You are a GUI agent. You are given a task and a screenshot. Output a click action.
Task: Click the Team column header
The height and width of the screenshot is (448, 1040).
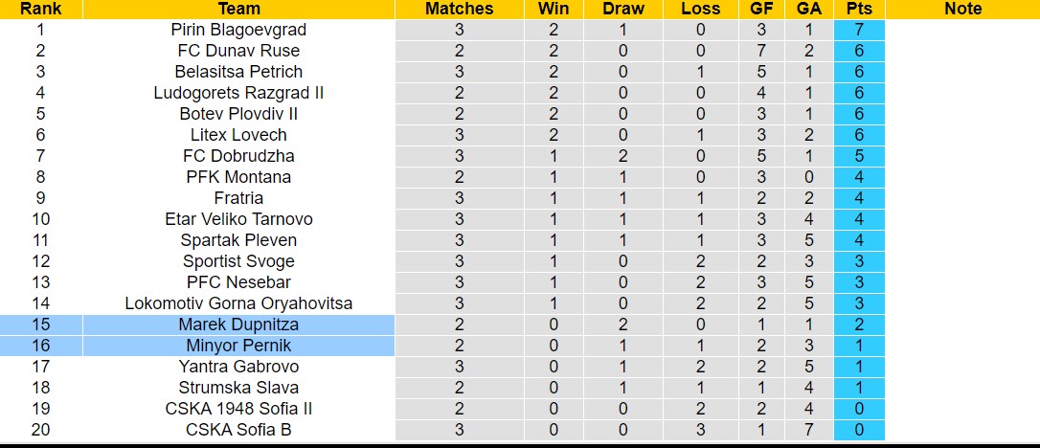(x=238, y=9)
